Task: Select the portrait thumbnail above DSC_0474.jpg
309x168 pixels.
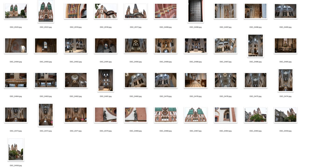Action: [285, 80]
